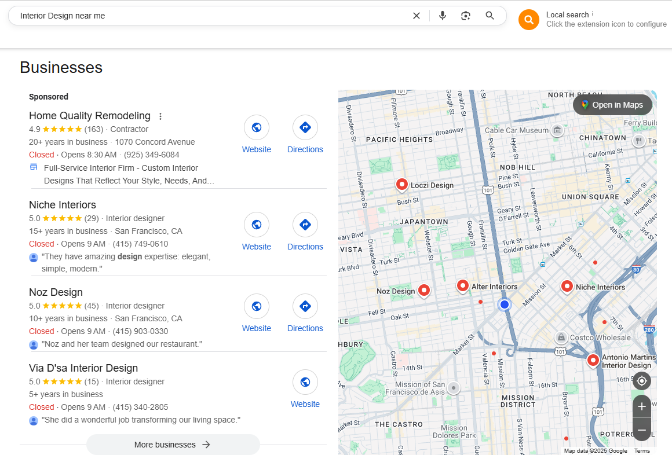The image size is (672, 466).
Task: Center the map on my location
Action: (642, 381)
